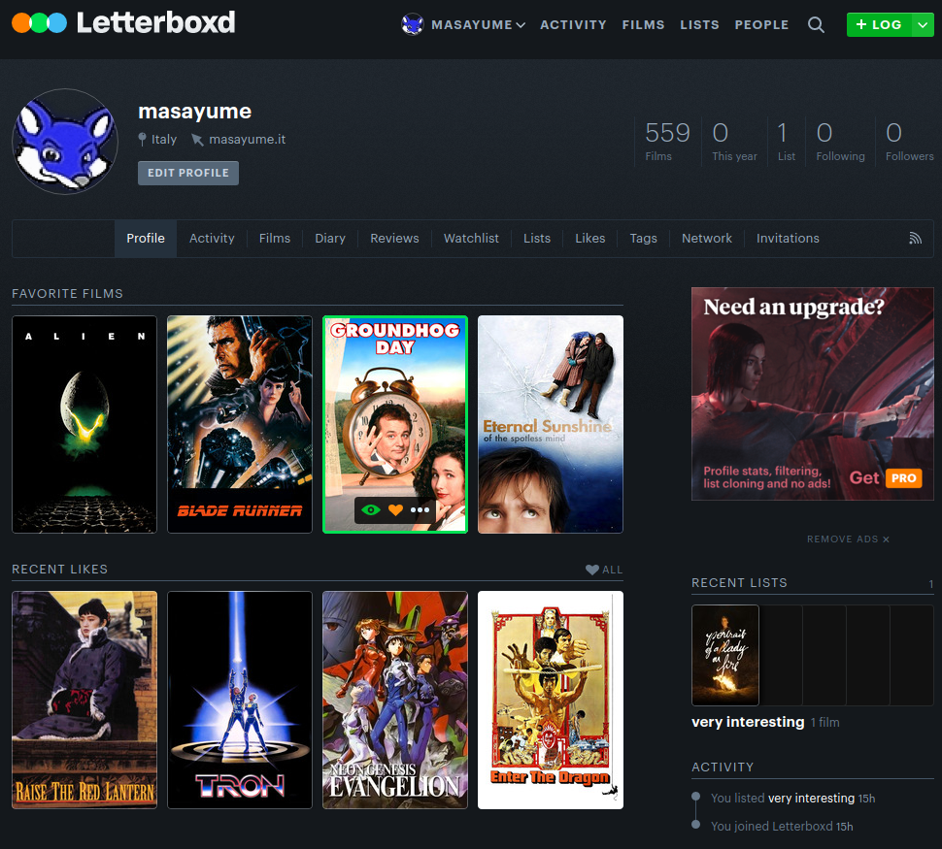Click the 'You joined Letterboxd' activity entry
942x849 pixels.
pos(782,826)
